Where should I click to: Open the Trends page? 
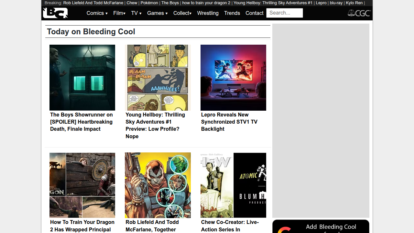[232, 13]
